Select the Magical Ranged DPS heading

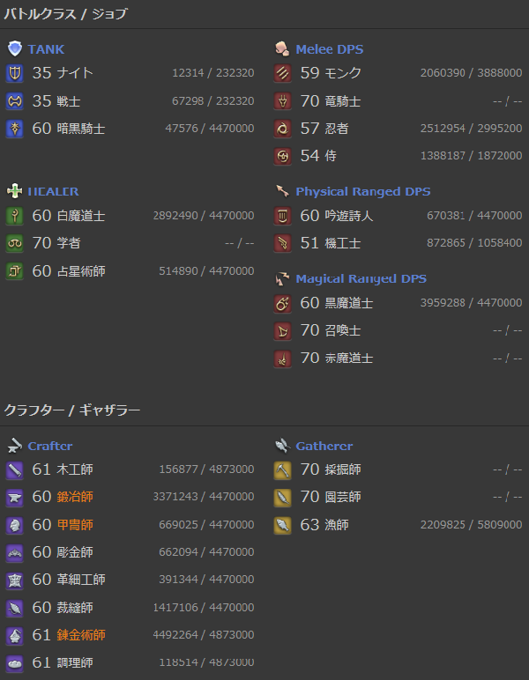(x=361, y=279)
